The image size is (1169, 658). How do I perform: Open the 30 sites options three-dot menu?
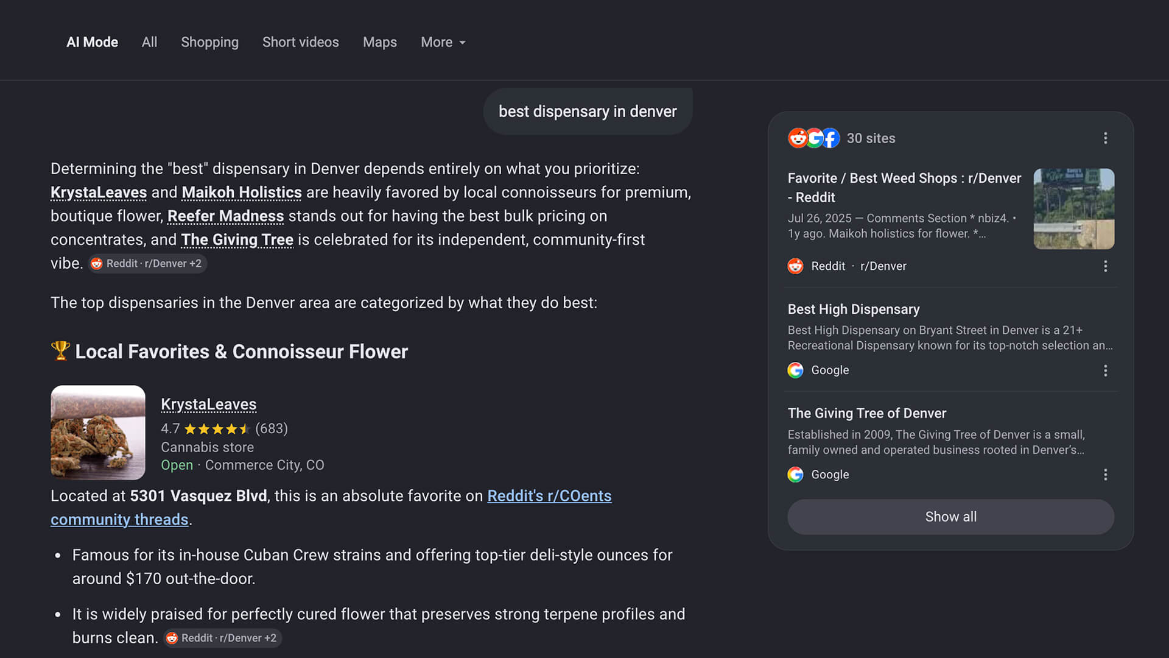pos(1106,138)
